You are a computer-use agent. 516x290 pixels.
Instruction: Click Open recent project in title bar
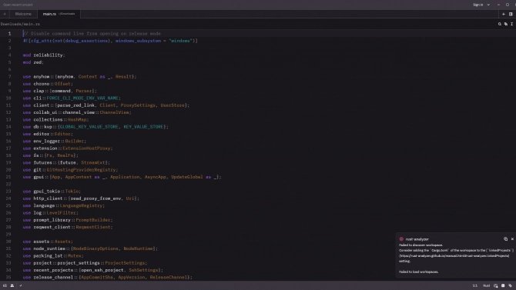[18, 5]
